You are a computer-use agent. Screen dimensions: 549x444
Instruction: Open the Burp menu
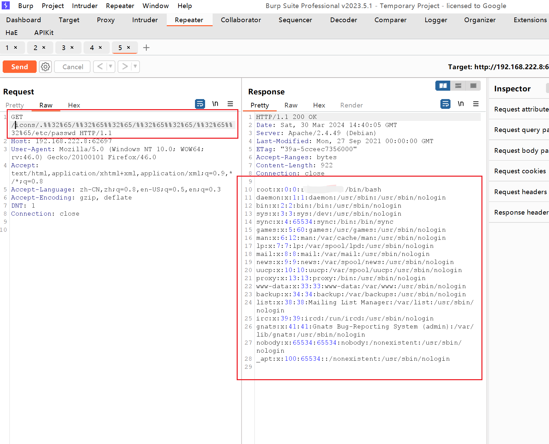[26, 6]
